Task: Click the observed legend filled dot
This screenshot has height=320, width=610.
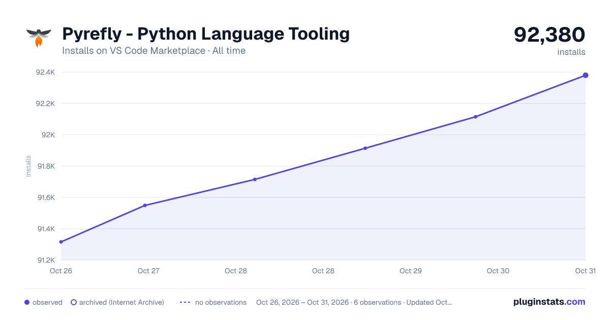Action: [x=27, y=302]
